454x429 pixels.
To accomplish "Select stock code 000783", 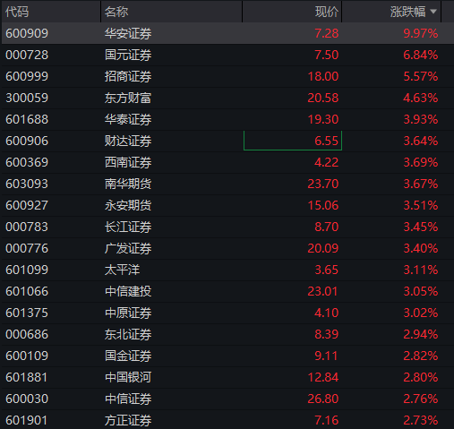I will coord(27,227).
